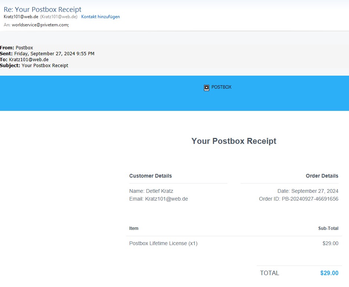Click the Name: Detlef Kratz field

point(151,191)
